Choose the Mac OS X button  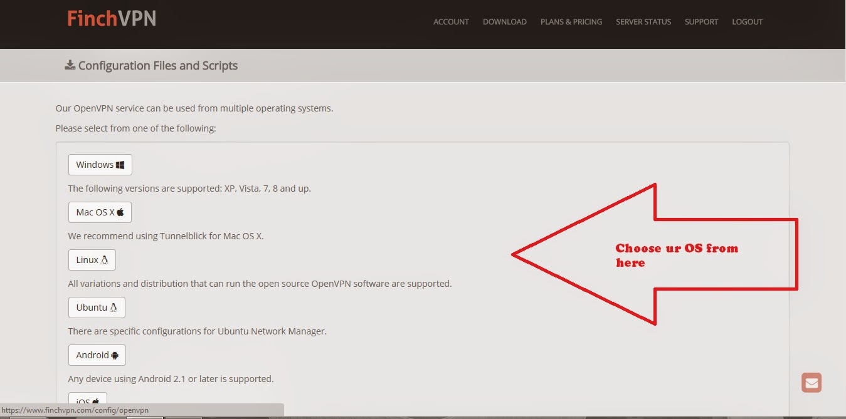click(100, 212)
